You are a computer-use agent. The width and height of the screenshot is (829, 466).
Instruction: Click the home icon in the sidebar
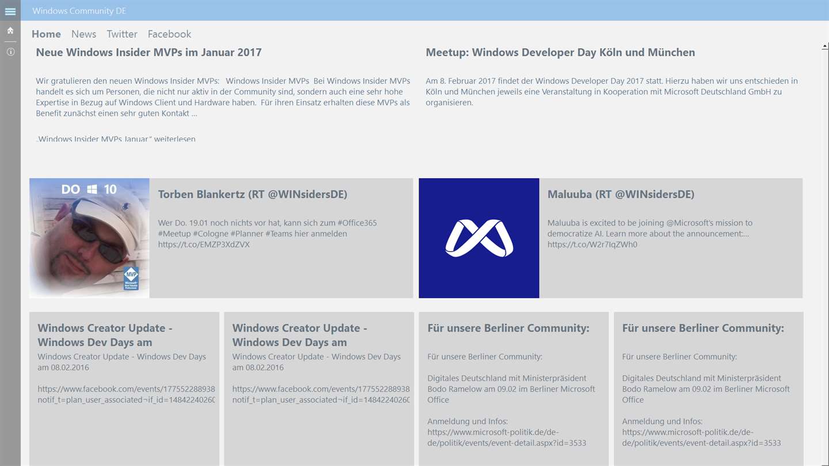(x=10, y=30)
